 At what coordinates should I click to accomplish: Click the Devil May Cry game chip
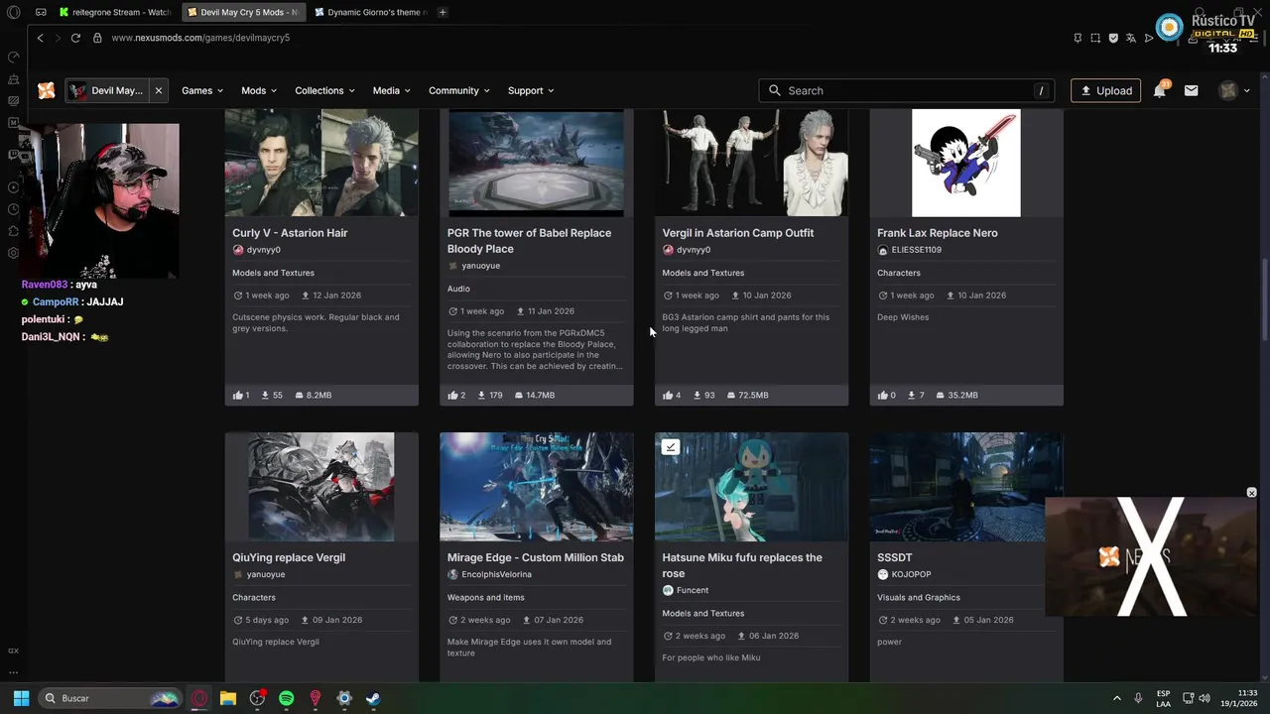(x=106, y=90)
